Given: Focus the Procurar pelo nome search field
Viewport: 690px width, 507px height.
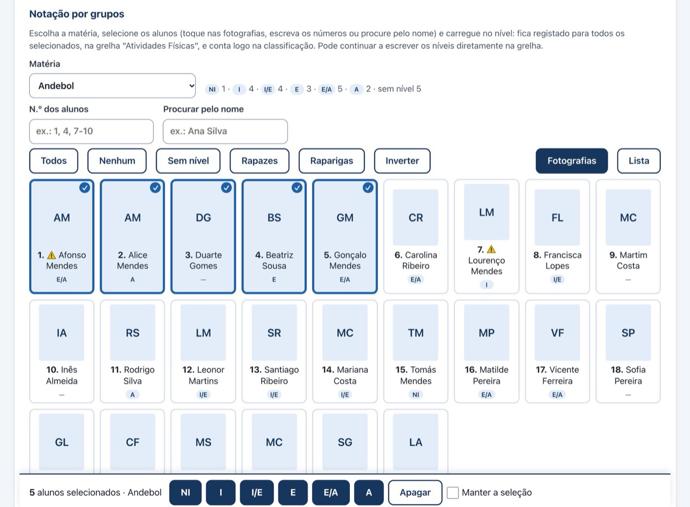Looking at the screenshot, I should [225, 131].
